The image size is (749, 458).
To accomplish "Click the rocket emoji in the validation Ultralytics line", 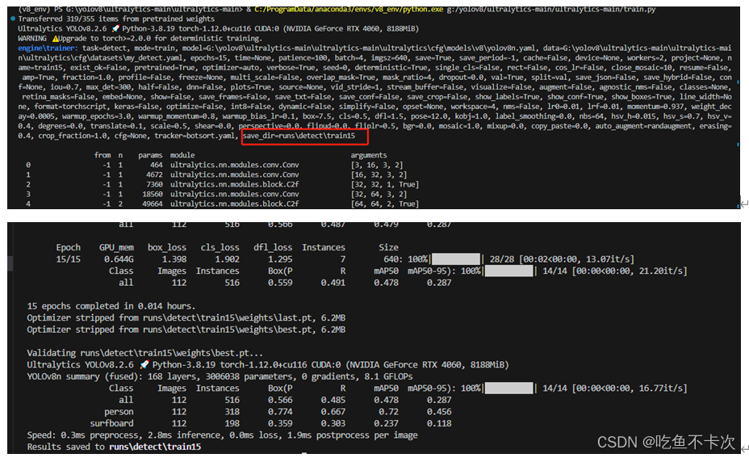I will point(144,365).
